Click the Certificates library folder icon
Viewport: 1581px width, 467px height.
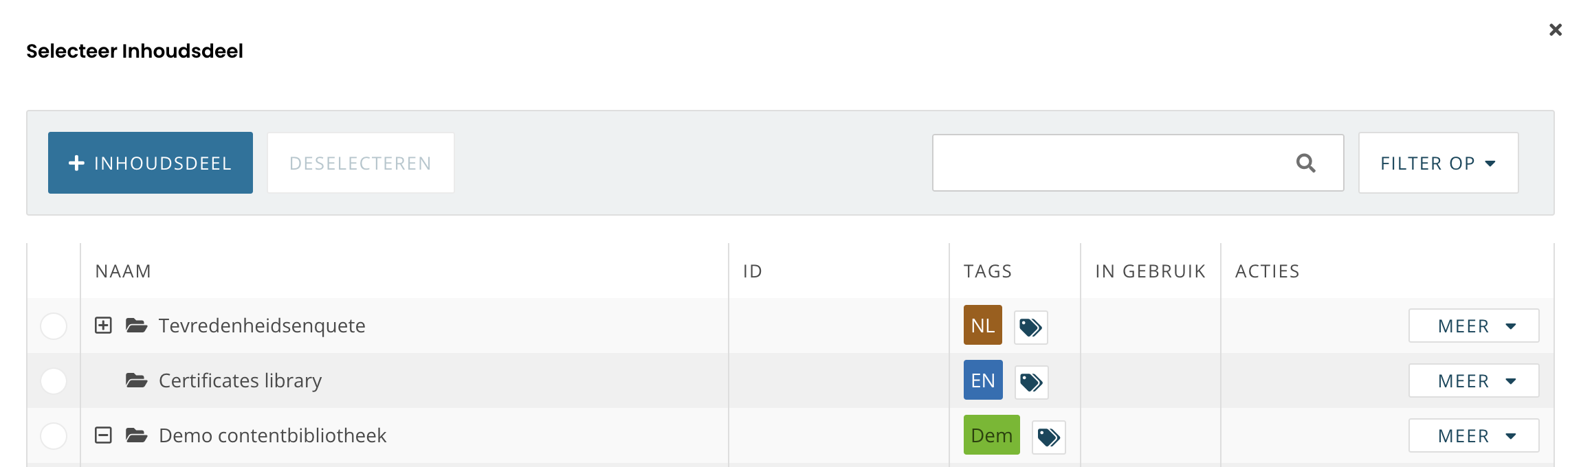pos(136,380)
